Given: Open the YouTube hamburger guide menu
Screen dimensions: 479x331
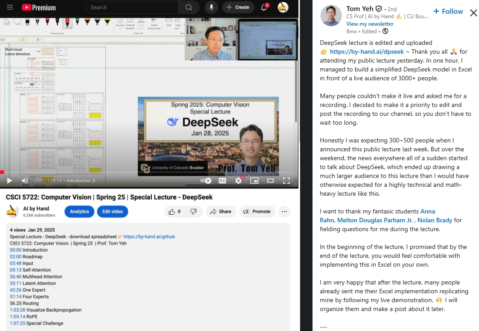Looking at the screenshot, I should [10, 7].
